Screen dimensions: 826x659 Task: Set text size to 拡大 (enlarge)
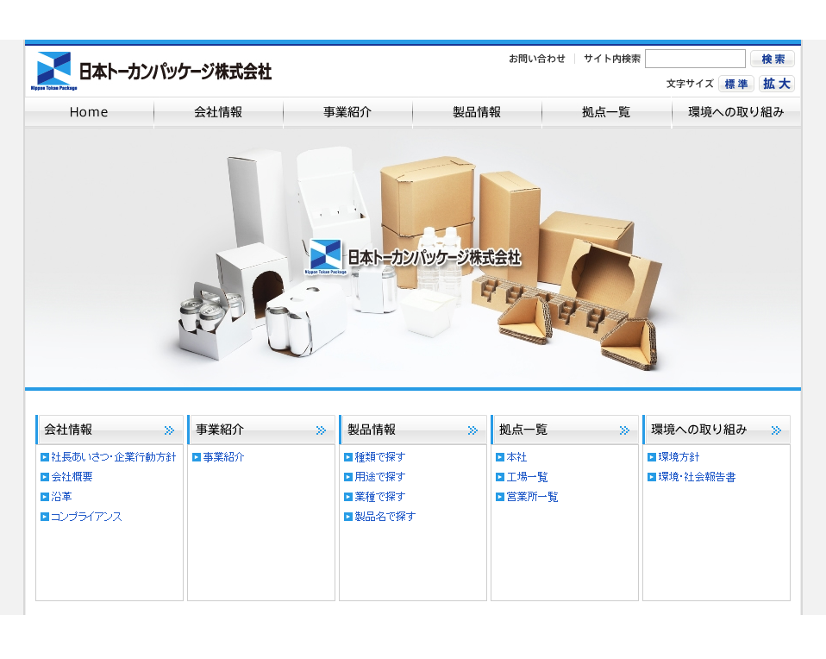click(x=776, y=84)
